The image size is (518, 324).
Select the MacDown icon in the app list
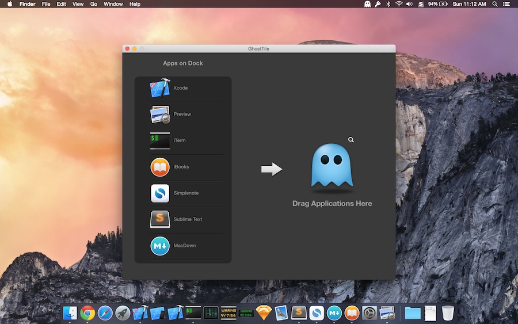160,246
